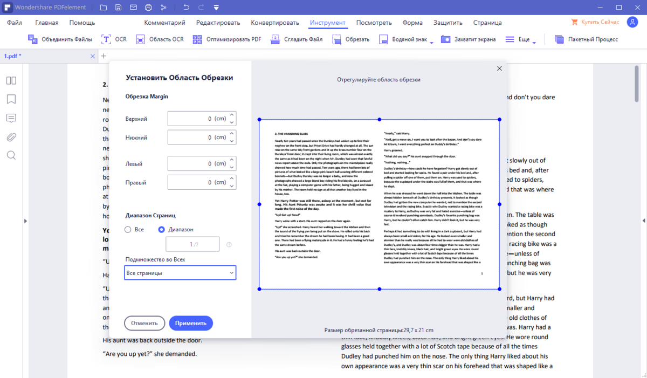Click the top-right crop handle
Image resolution: width=647 pixels, height=378 pixels.
(500, 119)
